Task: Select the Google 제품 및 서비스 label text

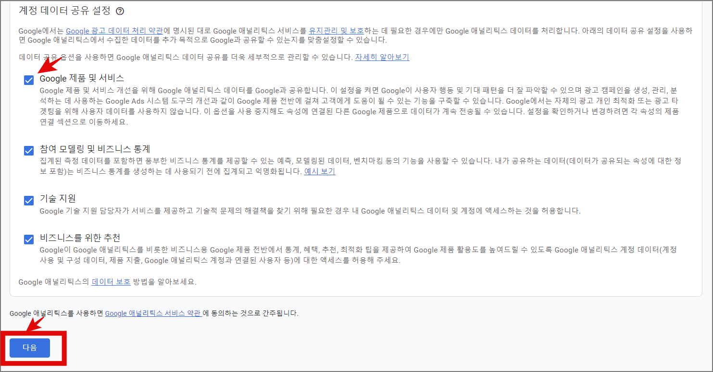Action: tap(81, 78)
